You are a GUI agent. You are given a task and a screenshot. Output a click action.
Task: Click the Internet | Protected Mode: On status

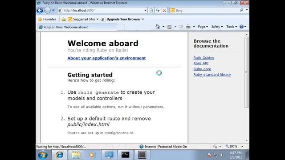point(163,147)
